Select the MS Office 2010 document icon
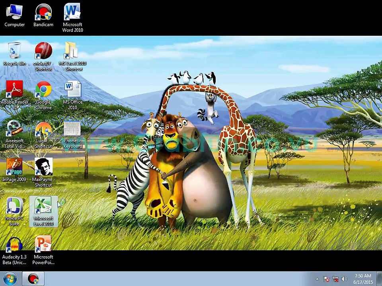 (72, 95)
